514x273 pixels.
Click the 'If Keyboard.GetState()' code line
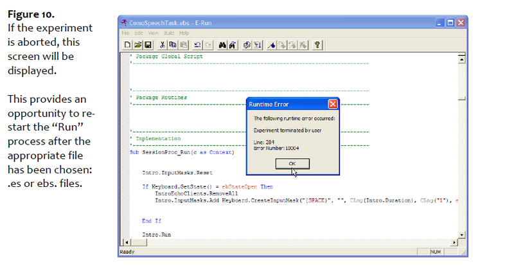point(208,187)
